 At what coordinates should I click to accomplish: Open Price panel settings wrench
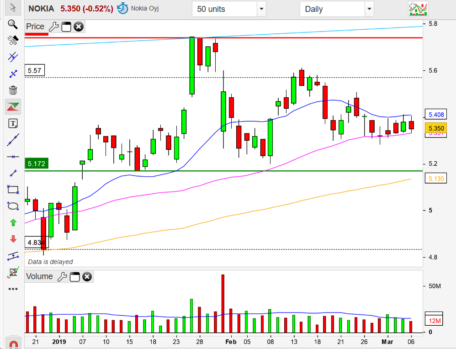(x=53, y=27)
